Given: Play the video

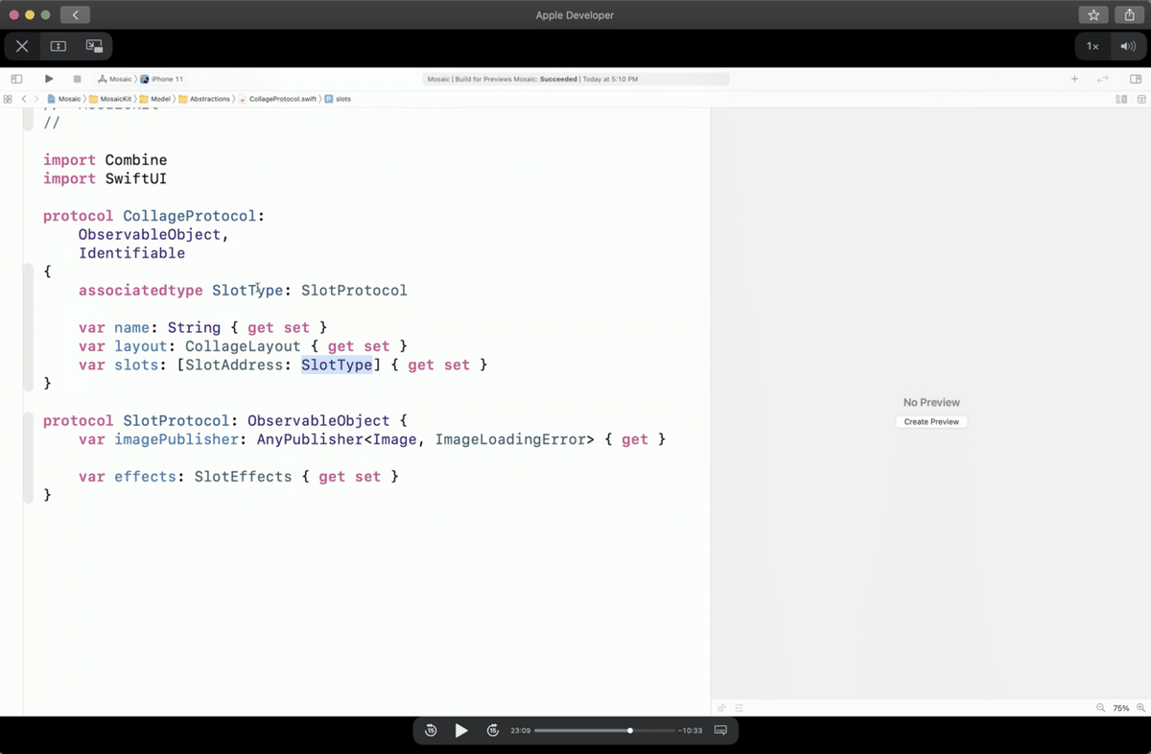Looking at the screenshot, I should (x=461, y=730).
